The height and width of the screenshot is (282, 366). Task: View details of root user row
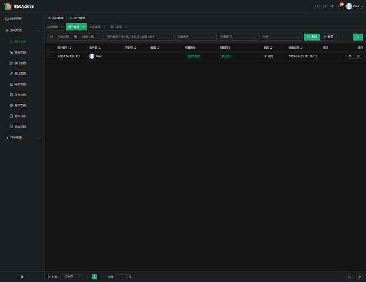(351, 56)
